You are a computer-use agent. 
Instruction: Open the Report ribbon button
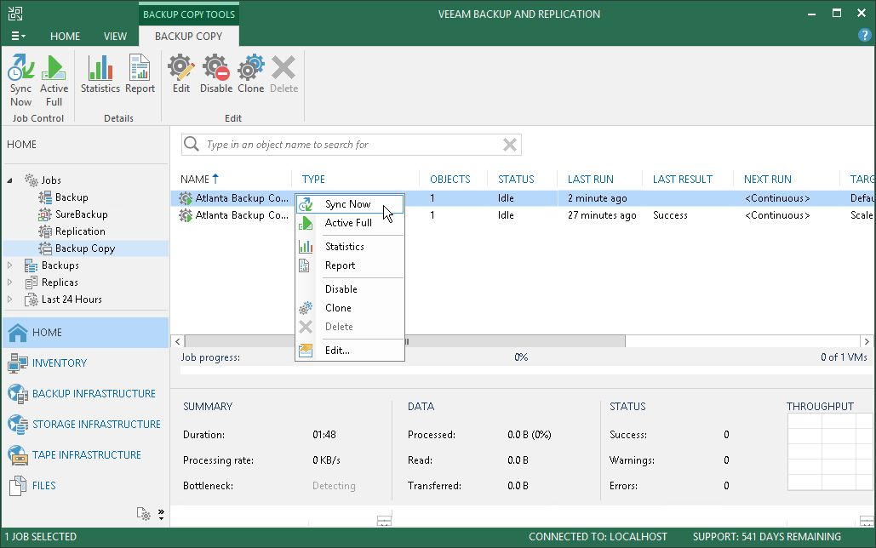pyautogui.click(x=140, y=74)
